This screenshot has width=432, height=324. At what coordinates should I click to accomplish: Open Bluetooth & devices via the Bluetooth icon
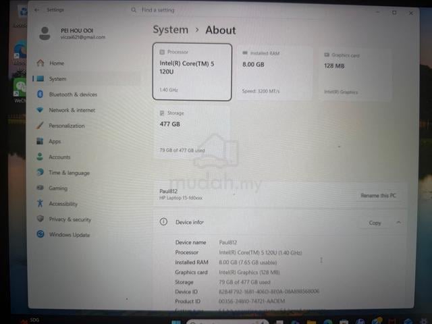point(40,94)
